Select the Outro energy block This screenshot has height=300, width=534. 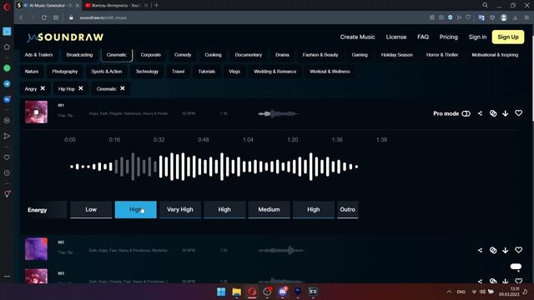(347, 209)
